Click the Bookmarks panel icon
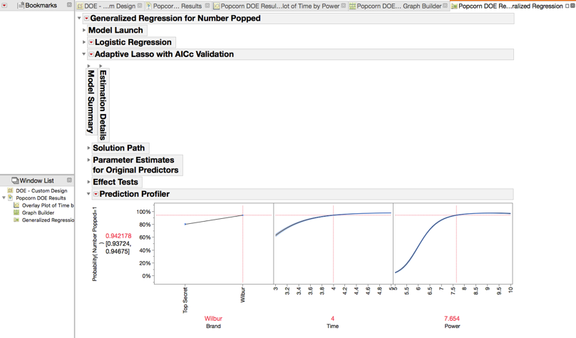The image size is (576, 338). click(x=21, y=5)
